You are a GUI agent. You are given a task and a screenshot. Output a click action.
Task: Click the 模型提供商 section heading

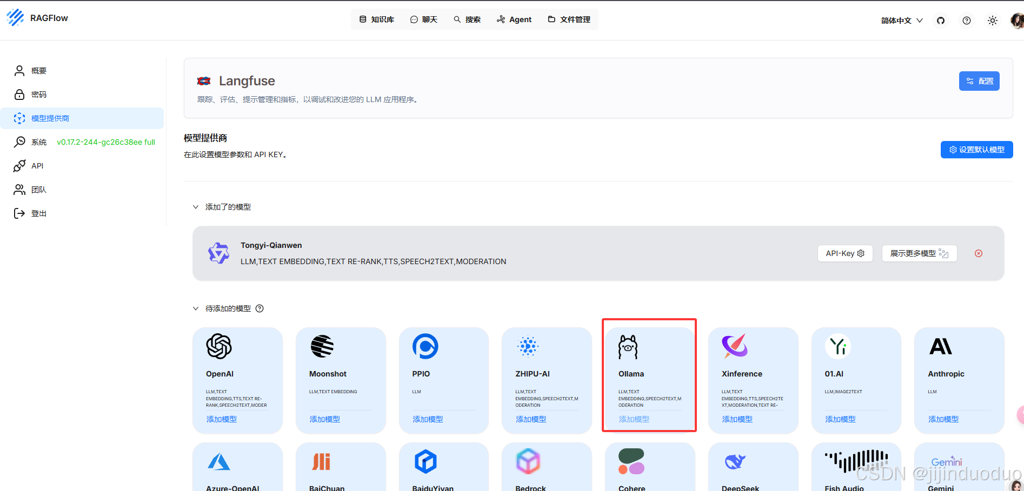click(205, 138)
